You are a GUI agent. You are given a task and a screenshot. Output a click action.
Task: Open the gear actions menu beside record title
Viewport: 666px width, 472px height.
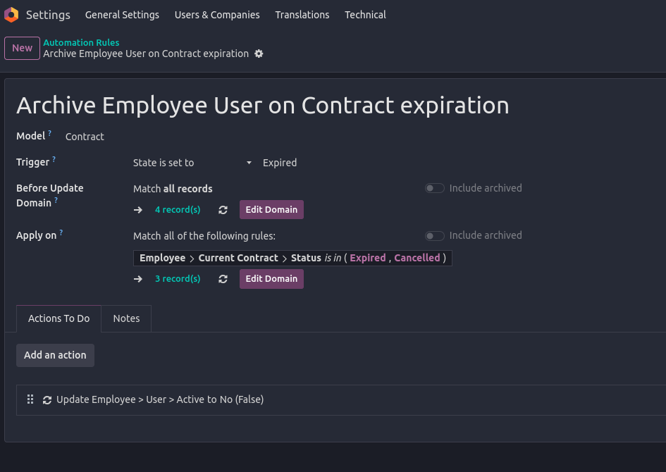point(259,54)
